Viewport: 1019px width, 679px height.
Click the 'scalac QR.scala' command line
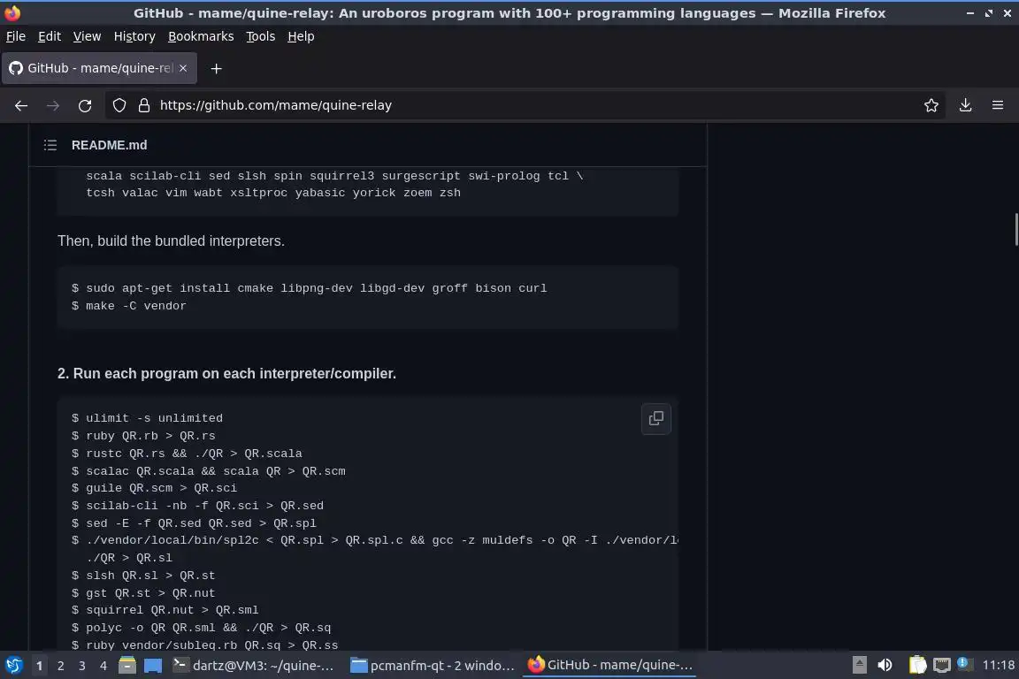(209, 470)
